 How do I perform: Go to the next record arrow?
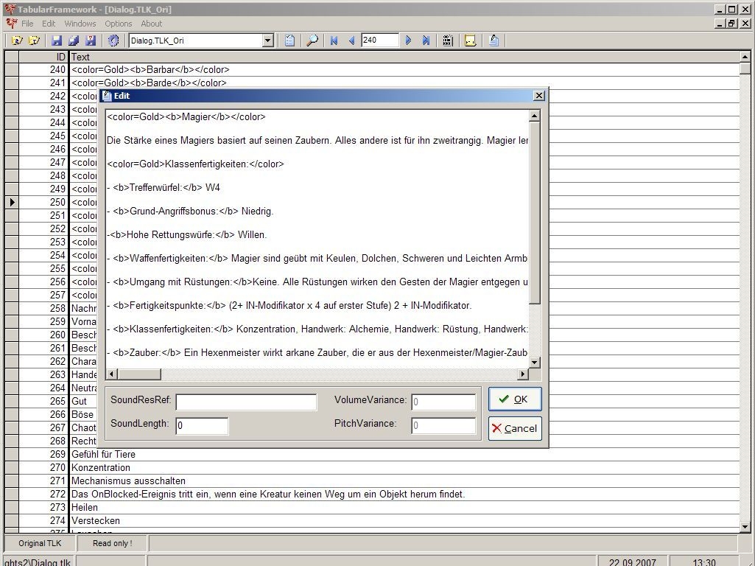[x=409, y=41]
